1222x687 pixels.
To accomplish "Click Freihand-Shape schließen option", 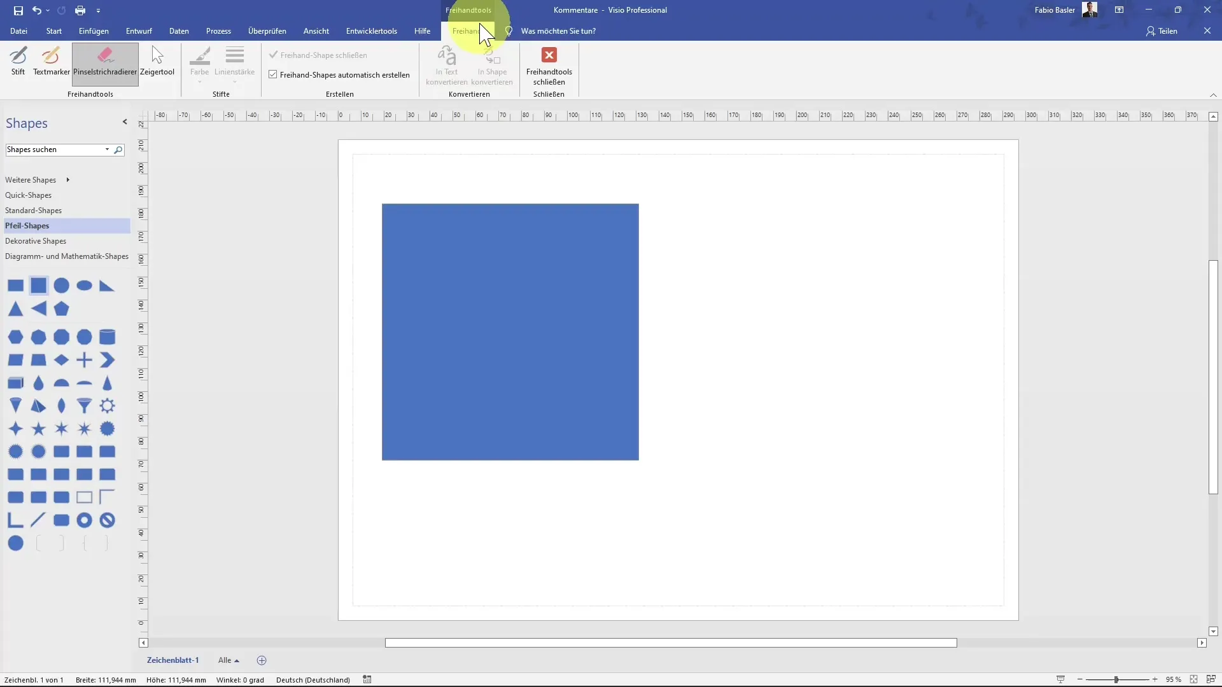I will point(318,55).
